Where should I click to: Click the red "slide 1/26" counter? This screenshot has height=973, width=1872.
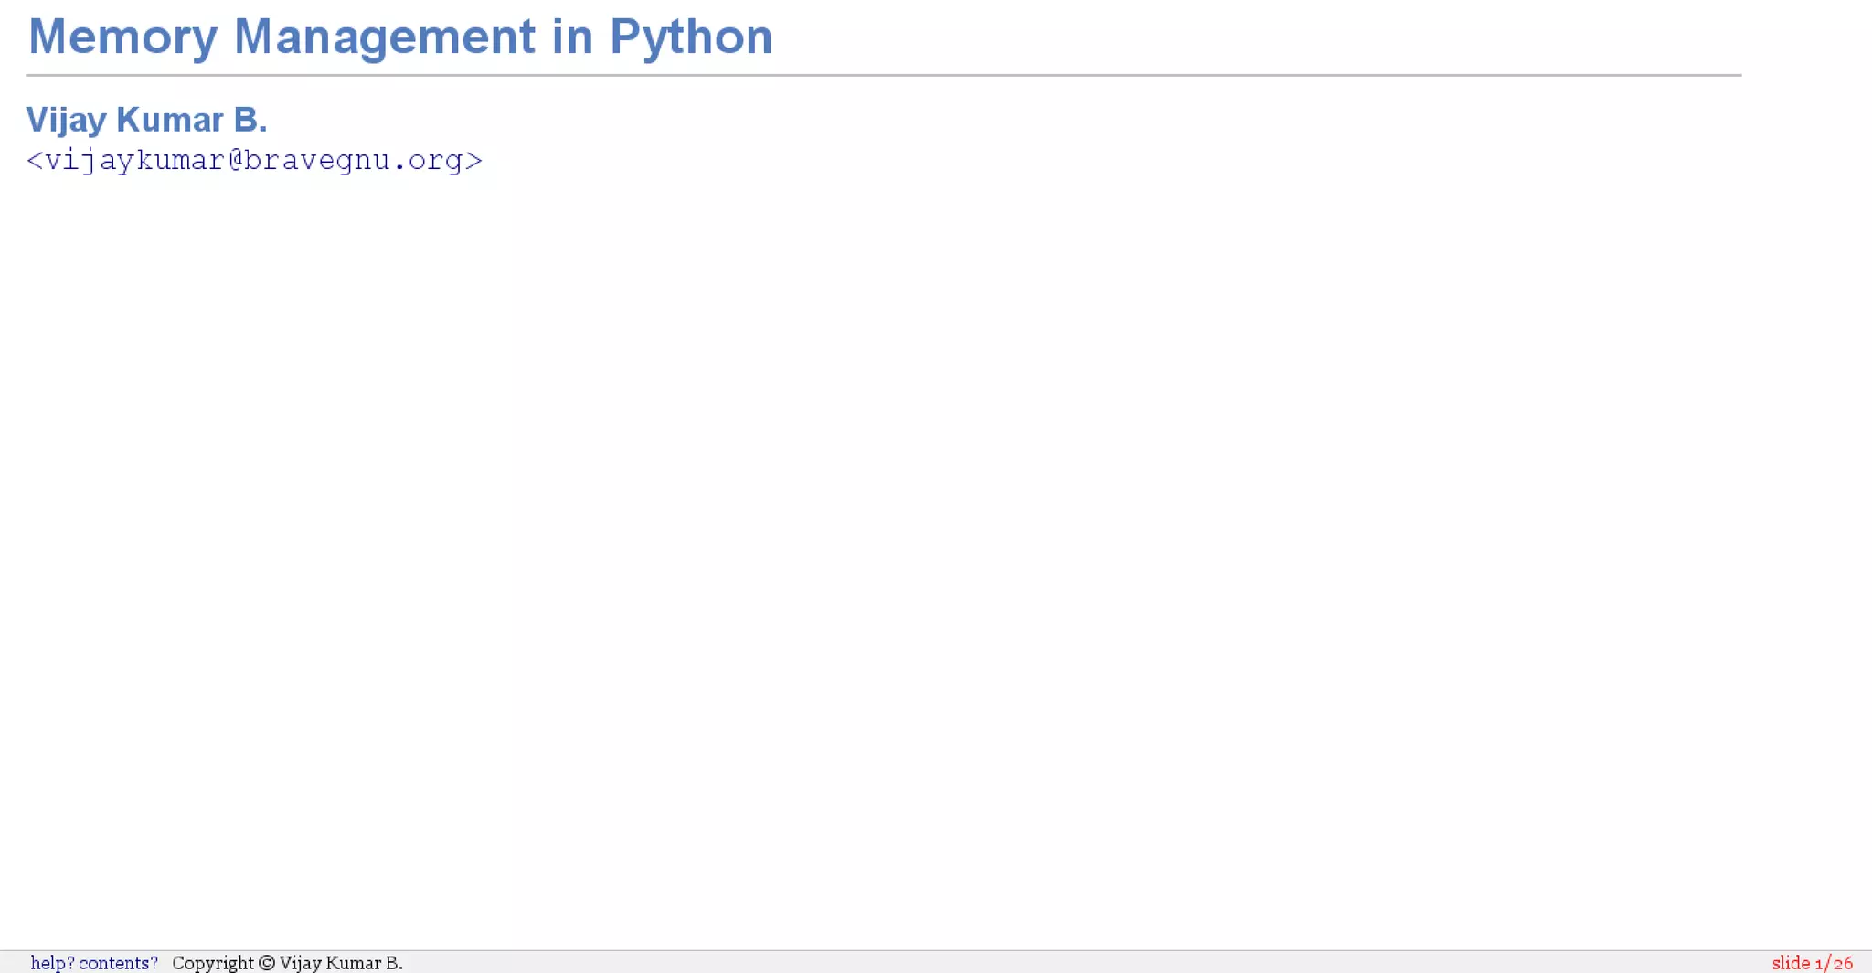click(x=1811, y=963)
